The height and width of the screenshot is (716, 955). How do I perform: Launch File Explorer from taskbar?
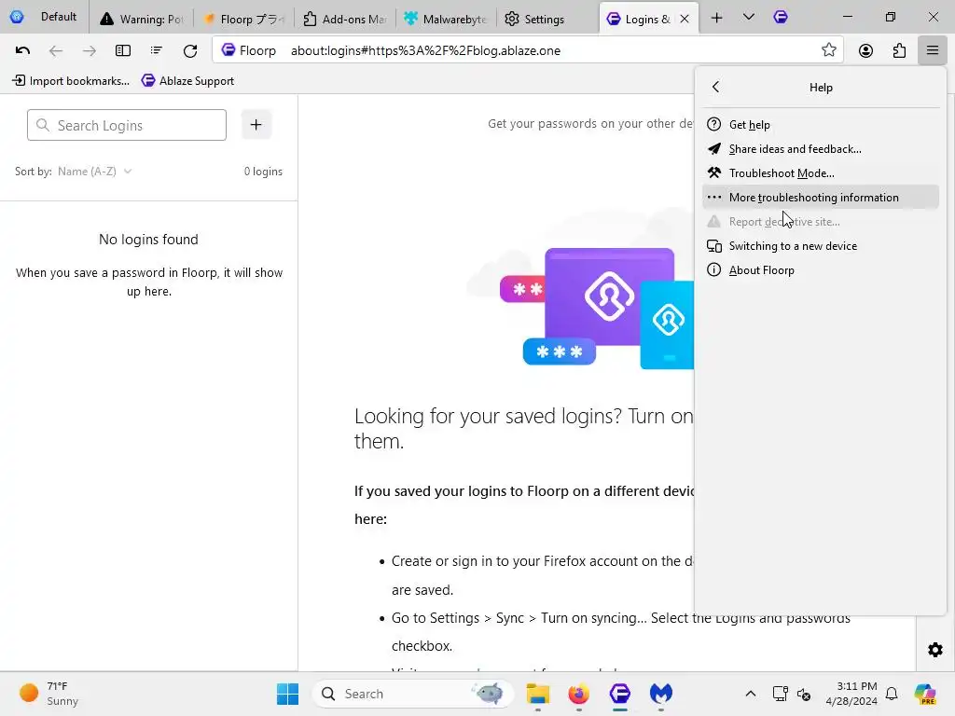[538, 694]
